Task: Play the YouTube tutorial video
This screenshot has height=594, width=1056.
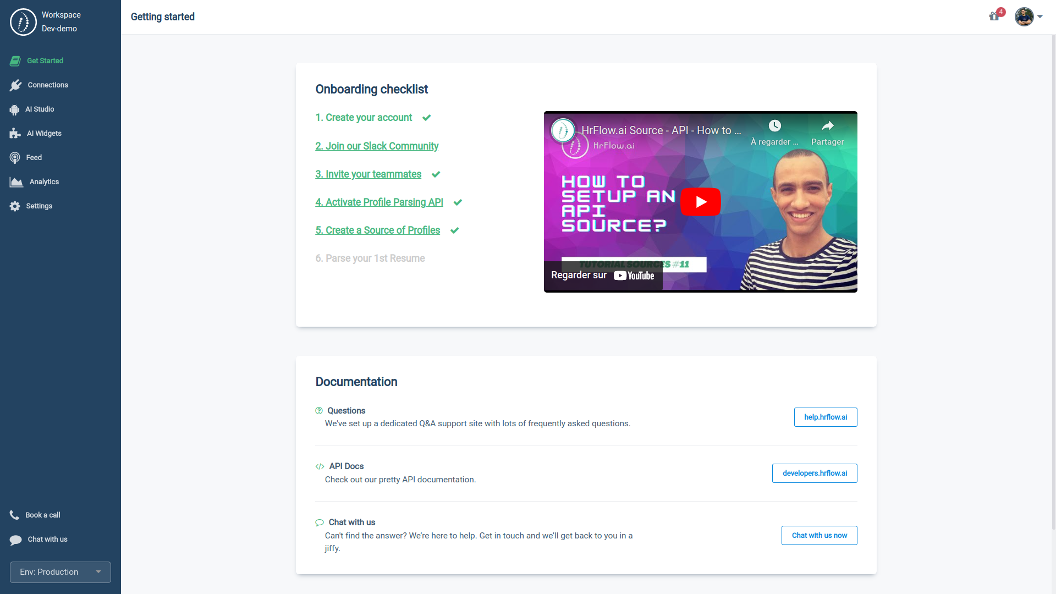Action: click(700, 202)
